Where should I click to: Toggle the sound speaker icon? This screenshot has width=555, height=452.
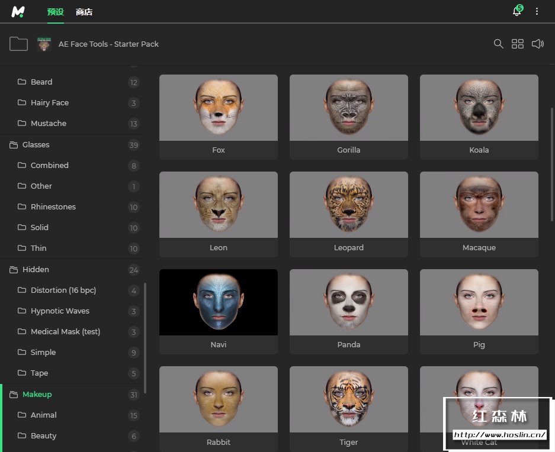(x=537, y=44)
